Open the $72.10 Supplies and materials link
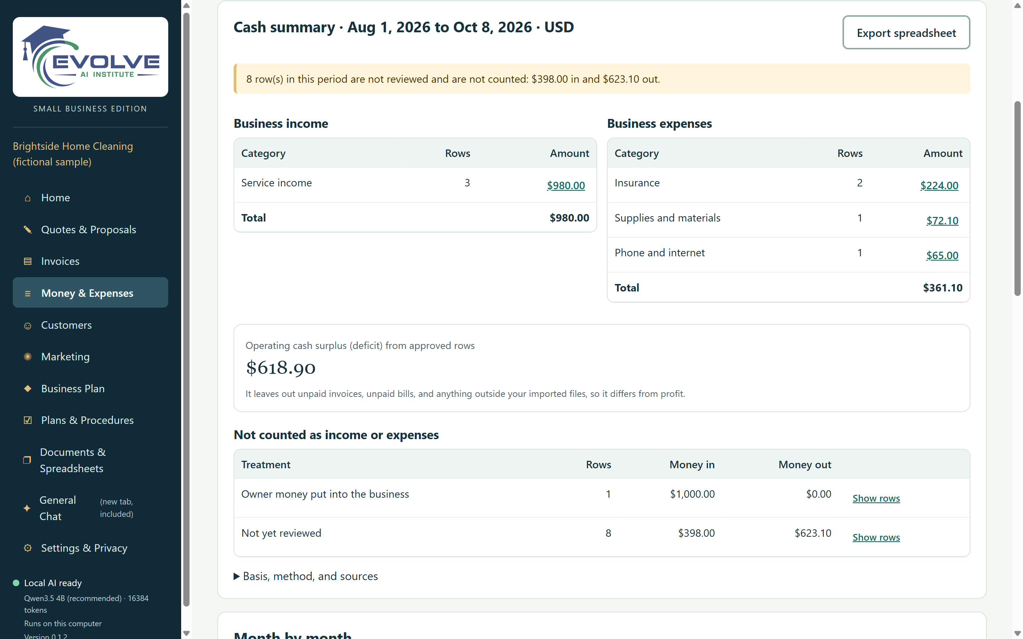The height and width of the screenshot is (639, 1023). pyautogui.click(x=942, y=220)
